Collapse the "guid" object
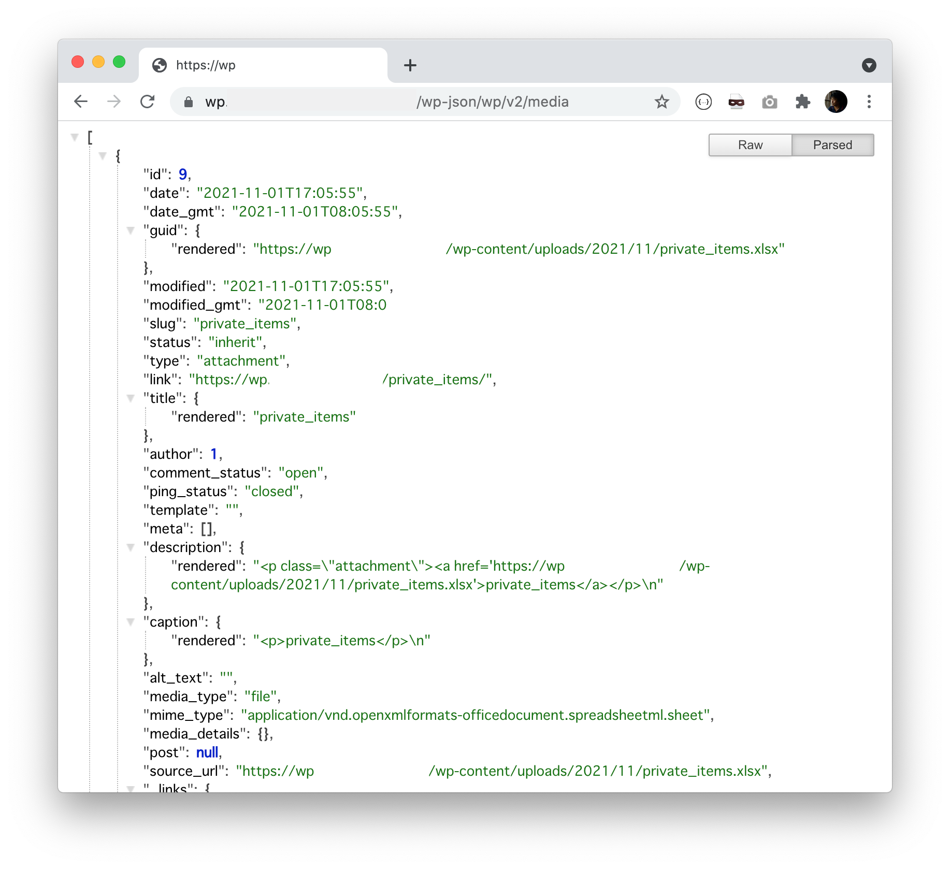This screenshot has height=869, width=950. click(131, 230)
